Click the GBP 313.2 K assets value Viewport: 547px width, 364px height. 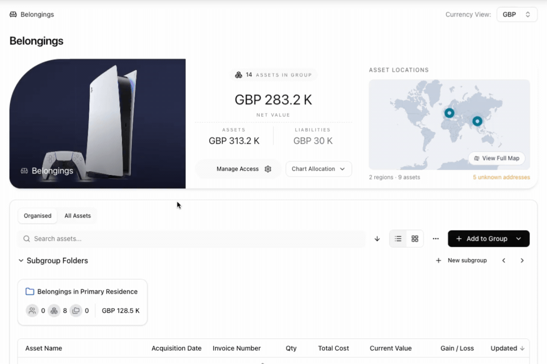click(x=234, y=141)
